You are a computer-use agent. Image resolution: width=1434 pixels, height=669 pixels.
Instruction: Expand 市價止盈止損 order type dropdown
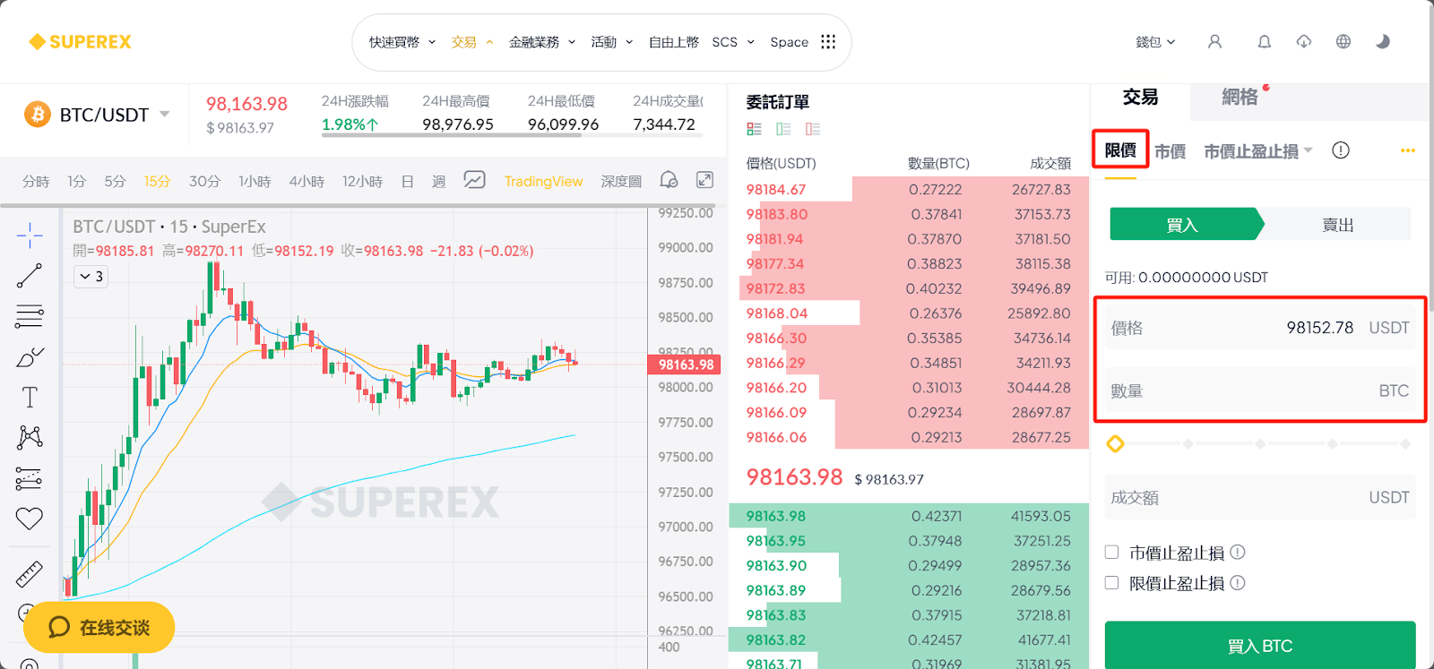[x=1258, y=151]
